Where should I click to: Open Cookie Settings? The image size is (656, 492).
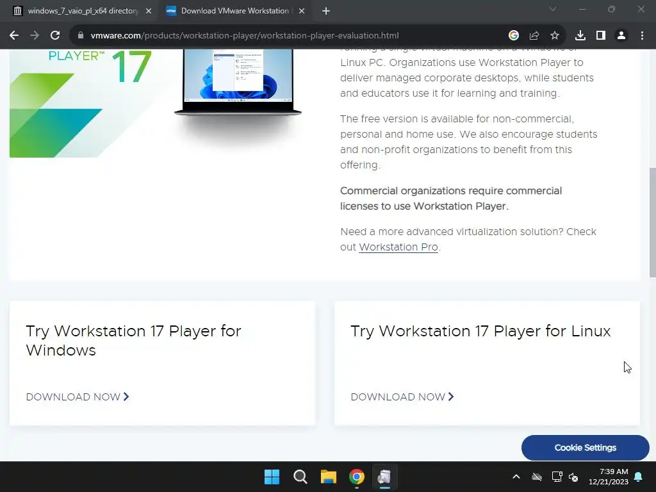pos(586,448)
